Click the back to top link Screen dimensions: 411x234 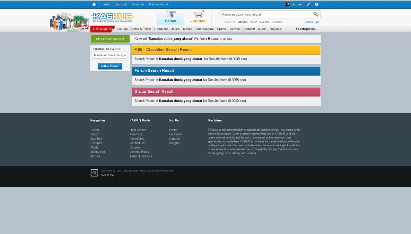coord(107,175)
